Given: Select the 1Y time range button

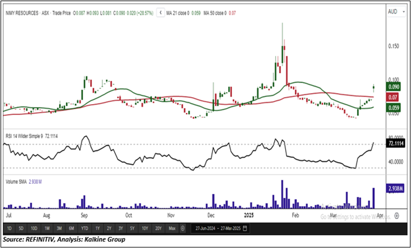Looking at the screenshot, I should click(98, 228).
